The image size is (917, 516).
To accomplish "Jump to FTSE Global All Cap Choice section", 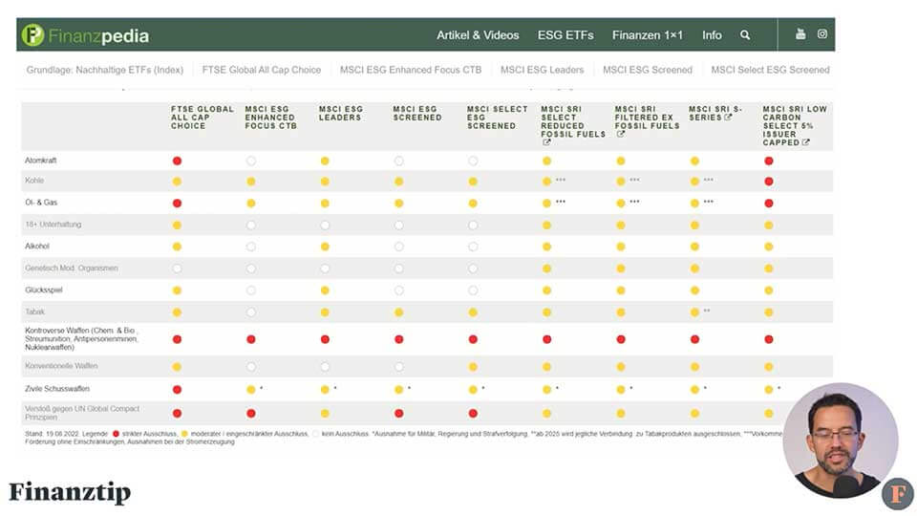I will pyautogui.click(x=262, y=70).
